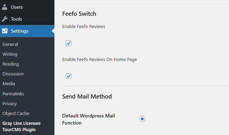This screenshot has width=229, height=135.
Task: Toggle Enable Feefo Reviews On Home Page checkbox
Action: coord(68,76)
